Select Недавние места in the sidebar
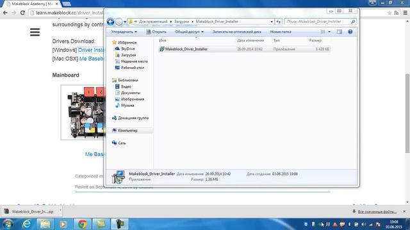The height and width of the screenshot is (230, 410). 131,61
